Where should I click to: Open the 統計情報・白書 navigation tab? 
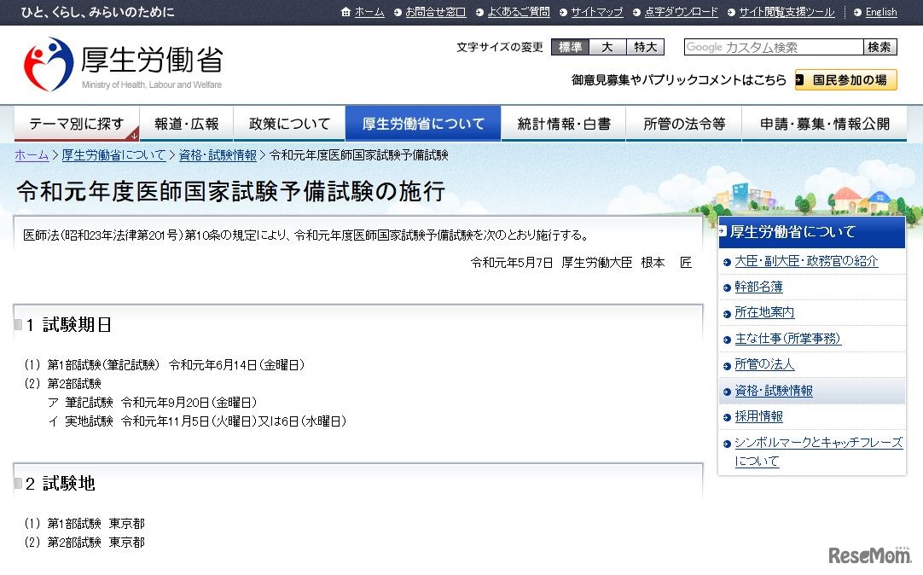point(563,124)
